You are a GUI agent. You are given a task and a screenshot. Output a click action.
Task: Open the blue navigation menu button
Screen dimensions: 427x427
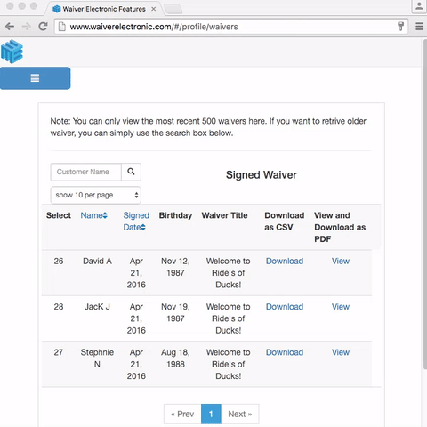[36, 78]
